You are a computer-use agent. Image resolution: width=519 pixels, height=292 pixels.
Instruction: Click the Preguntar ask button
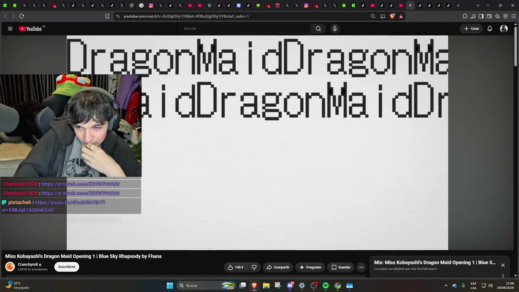[x=310, y=267]
